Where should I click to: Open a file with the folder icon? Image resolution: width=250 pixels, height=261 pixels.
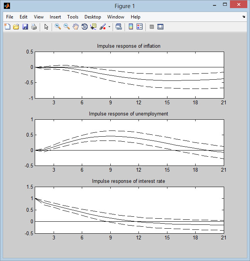[16, 27]
